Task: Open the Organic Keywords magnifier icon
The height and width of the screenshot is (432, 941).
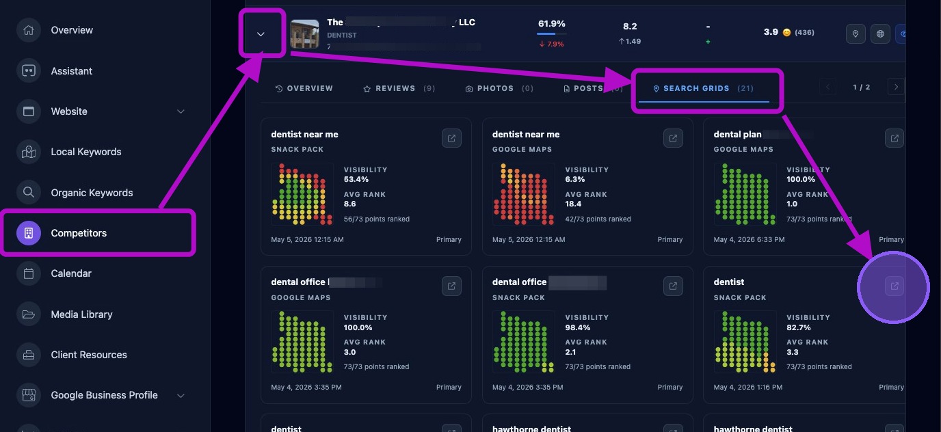Action: (29, 193)
